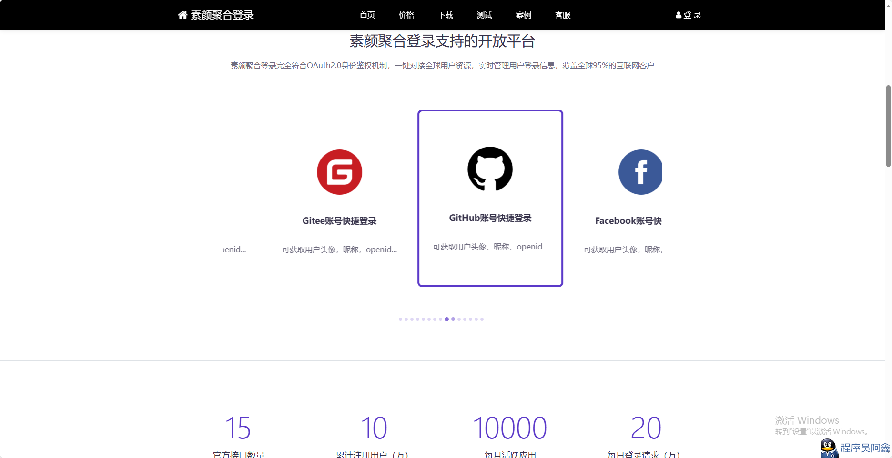Click the first carousel pagination dot
Screen dimensions: 892x458
coord(400,319)
